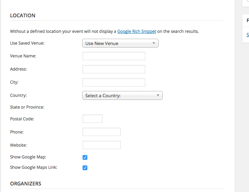The width and height of the screenshot is (249, 192).
Task: Open the Google Rich Snippet link
Action: coord(137,31)
